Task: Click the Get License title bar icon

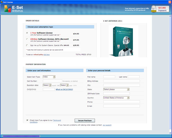Action: pos(2,2)
